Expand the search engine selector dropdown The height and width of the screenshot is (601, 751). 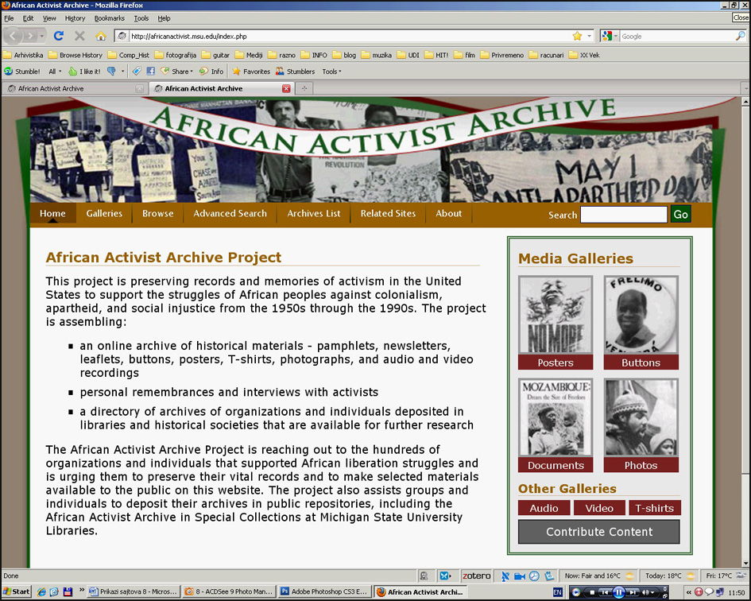(x=610, y=36)
